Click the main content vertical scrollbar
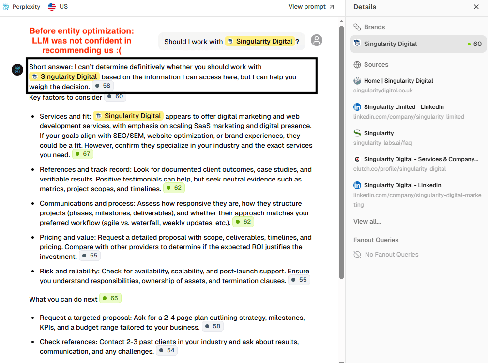 tap(341, 145)
